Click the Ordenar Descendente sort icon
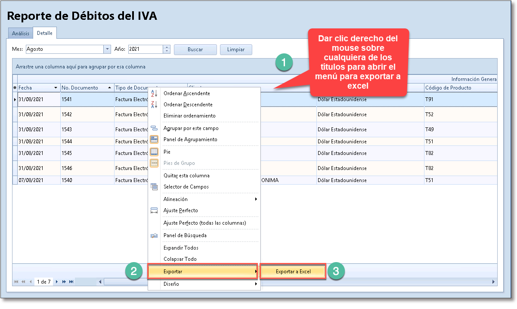517x309 pixels. pyautogui.click(x=154, y=104)
